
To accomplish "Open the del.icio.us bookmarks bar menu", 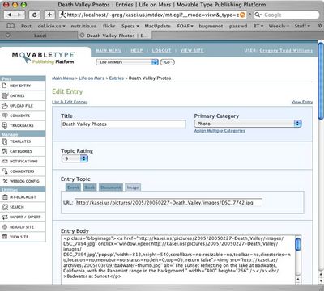I will 52,26.
